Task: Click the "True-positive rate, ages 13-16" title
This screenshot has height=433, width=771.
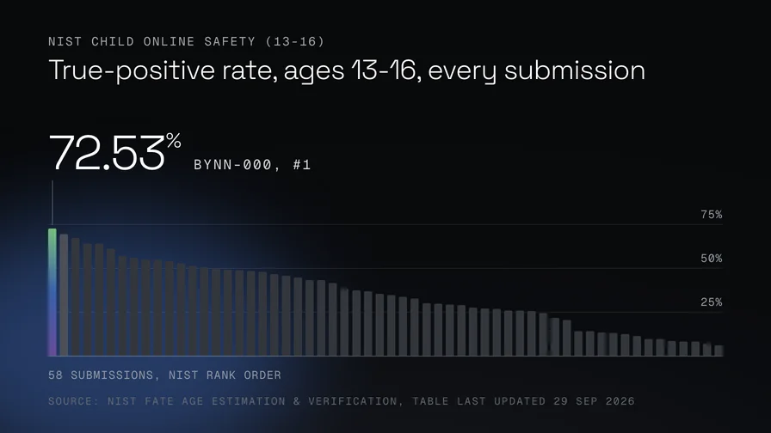Action: [347, 70]
